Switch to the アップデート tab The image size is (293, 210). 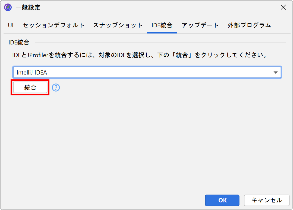click(x=200, y=25)
